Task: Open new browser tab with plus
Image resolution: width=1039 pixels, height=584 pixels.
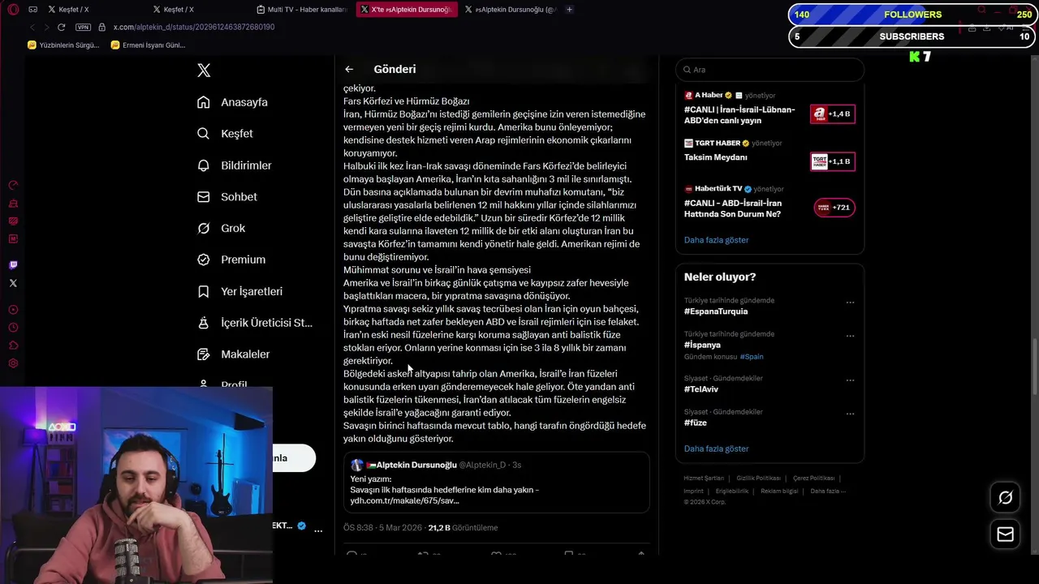Action: (569, 10)
